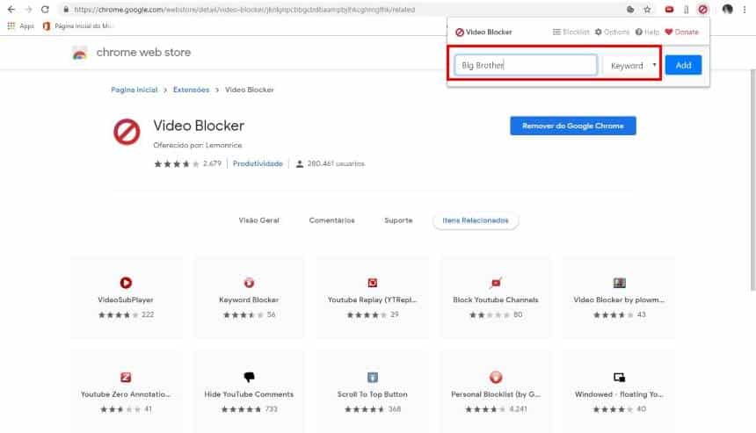Open Youtube Zero Annotations icon
Image resolution: width=756 pixels, height=433 pixels.
pyautogui.click(x=126, y=377)
